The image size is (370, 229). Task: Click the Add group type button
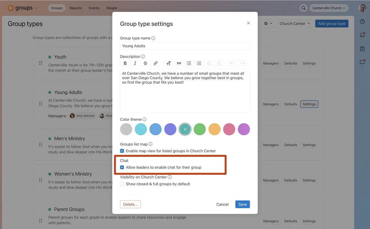pos(332,23)
